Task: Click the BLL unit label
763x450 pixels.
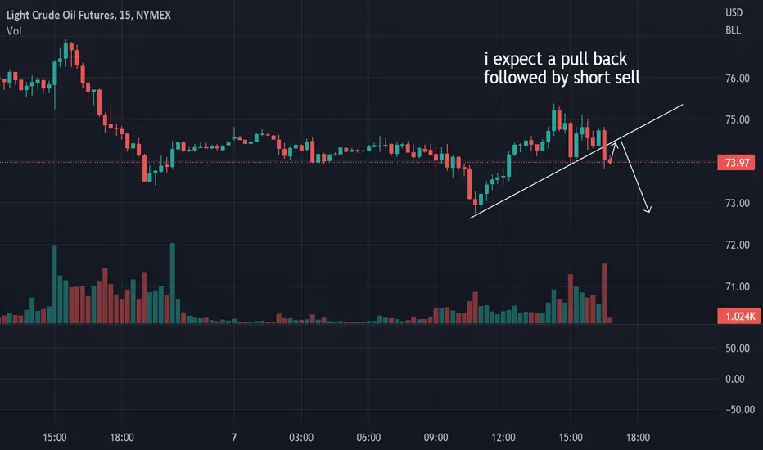Action: (733, 30)
